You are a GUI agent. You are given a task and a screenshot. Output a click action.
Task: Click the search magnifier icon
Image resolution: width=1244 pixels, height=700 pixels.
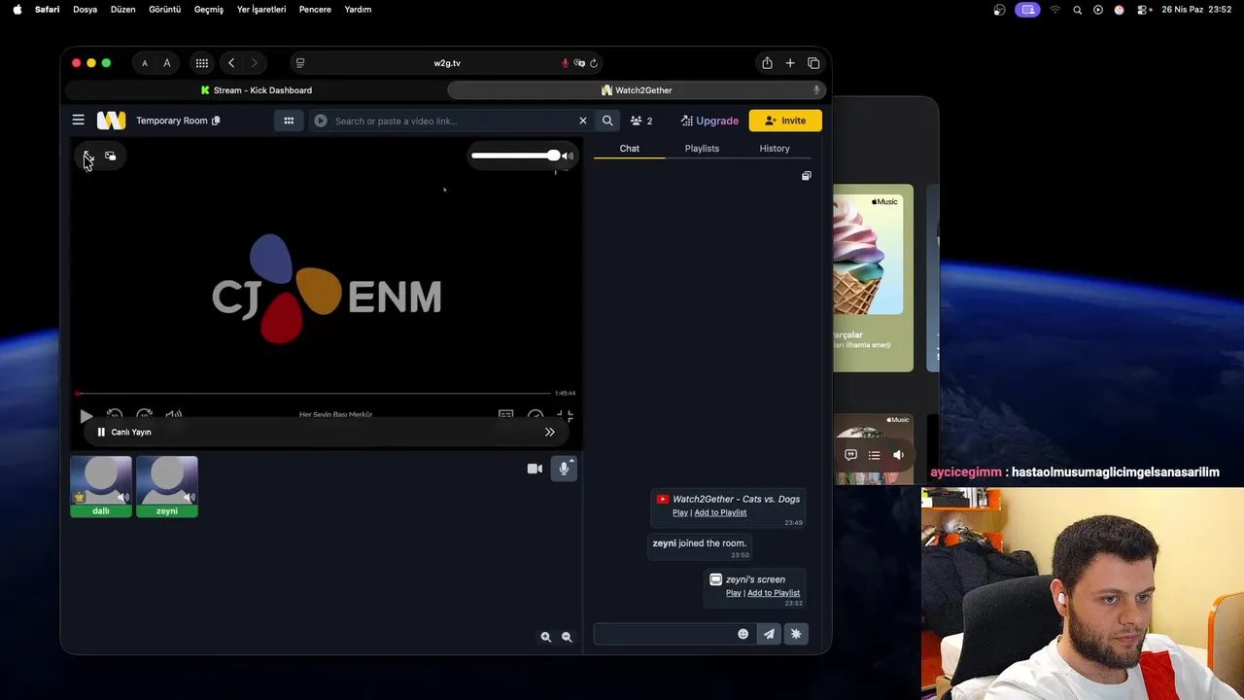607,121
